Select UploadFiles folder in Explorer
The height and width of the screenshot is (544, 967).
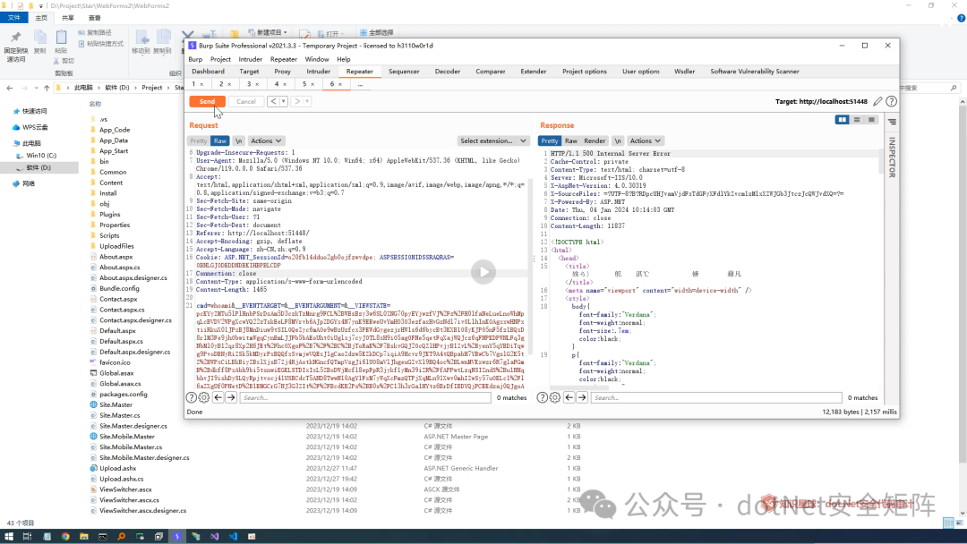click(116, 246)
